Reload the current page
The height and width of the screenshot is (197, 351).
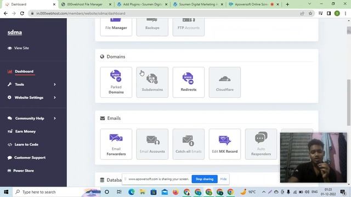[22, 13]
